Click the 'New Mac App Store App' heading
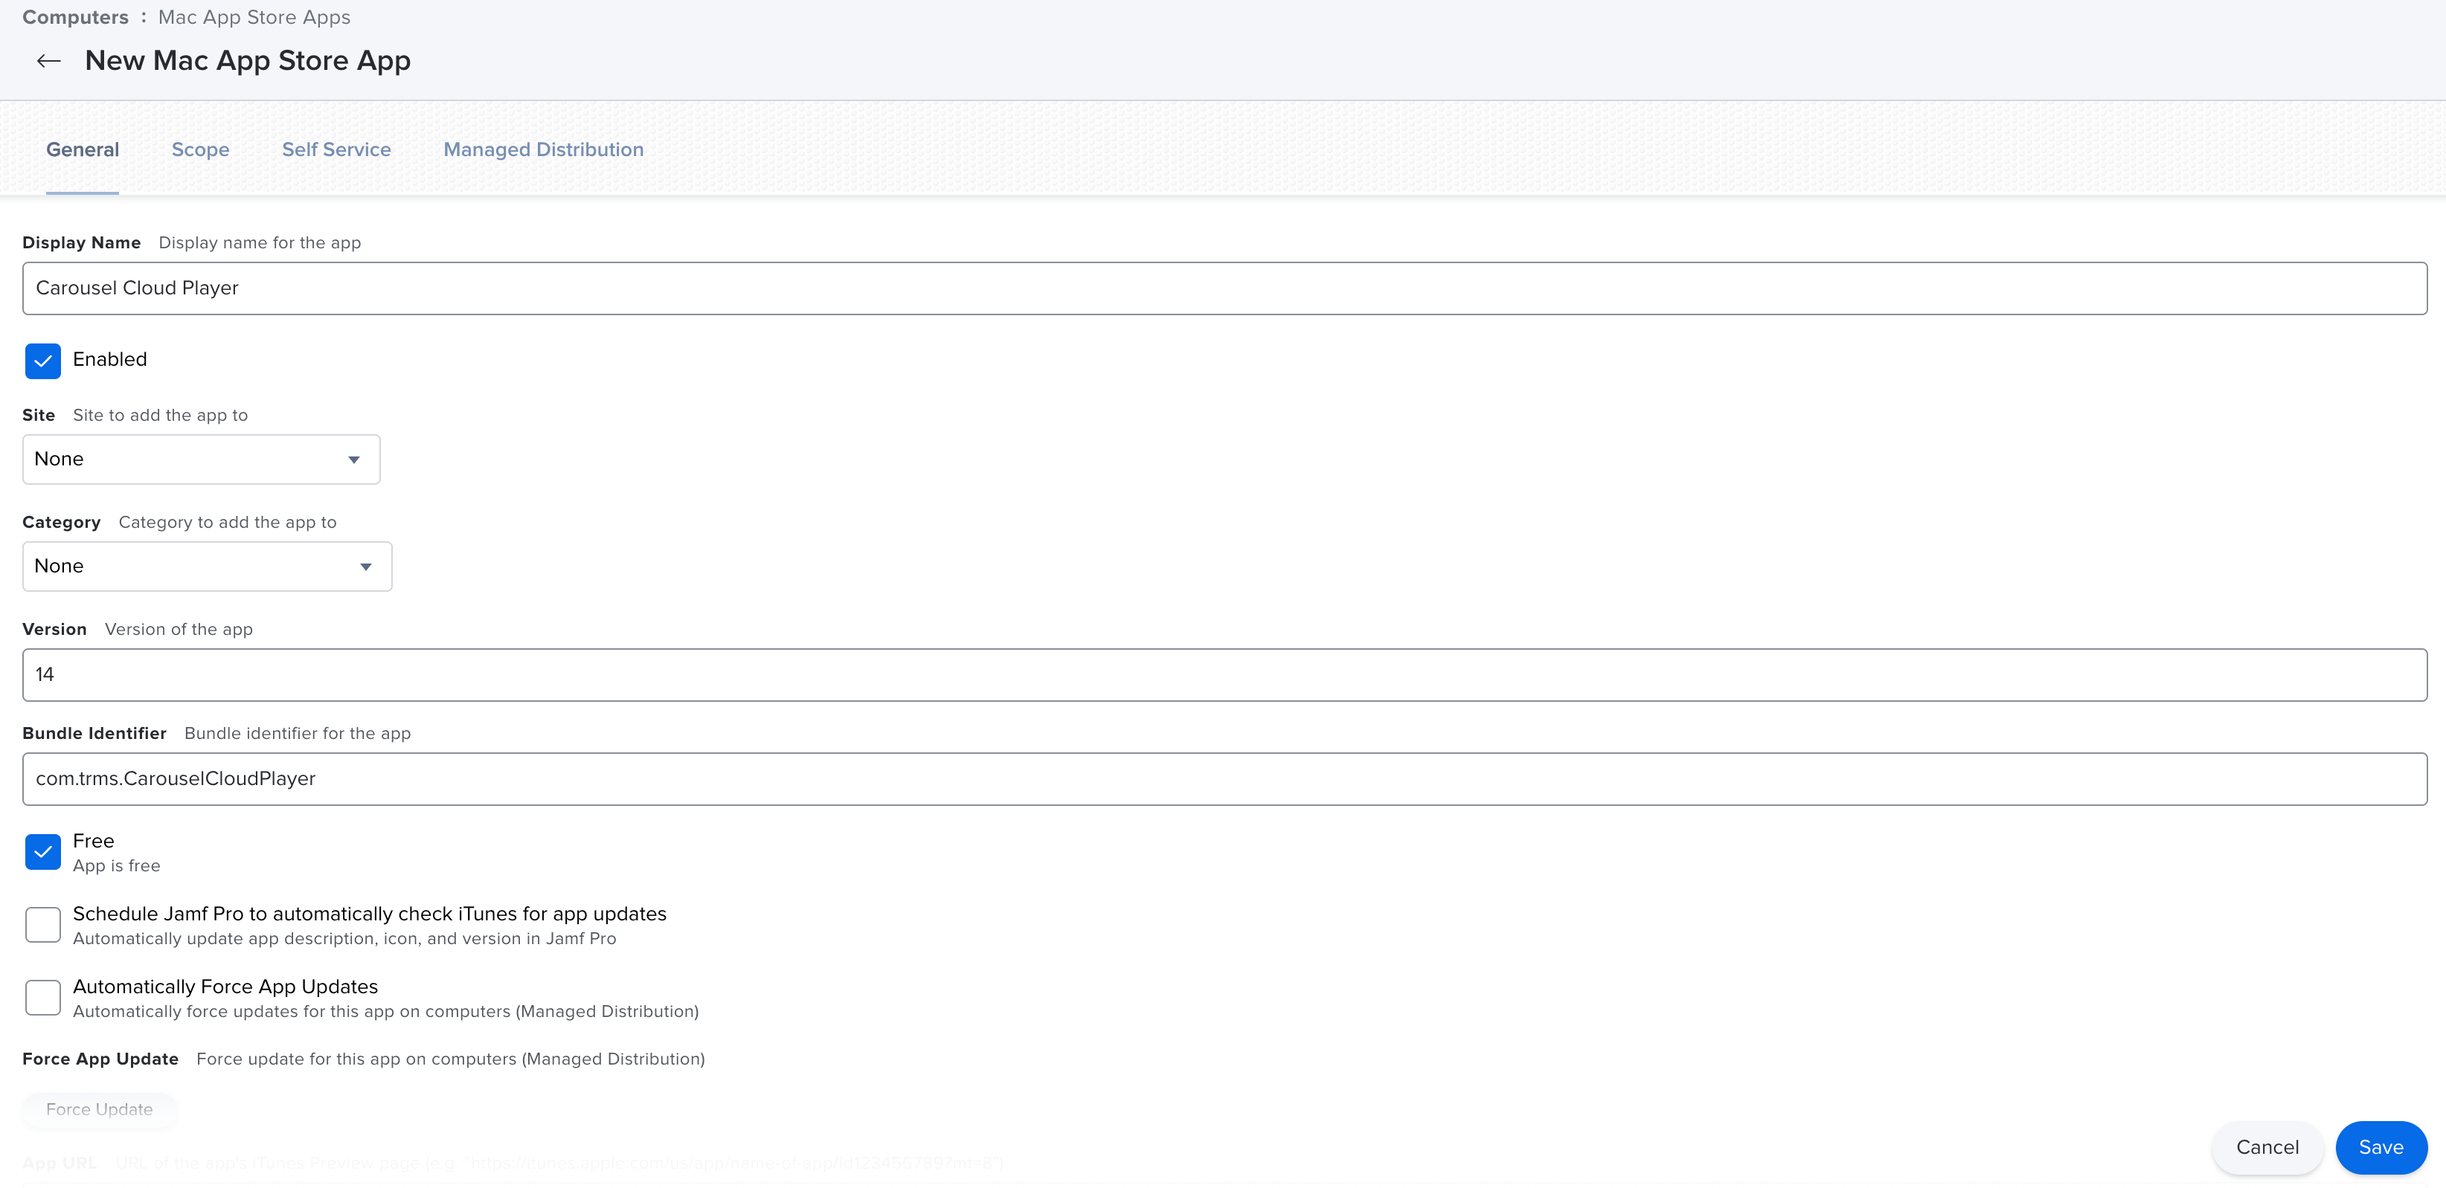2446x1188 pixels. coord(248,61)
